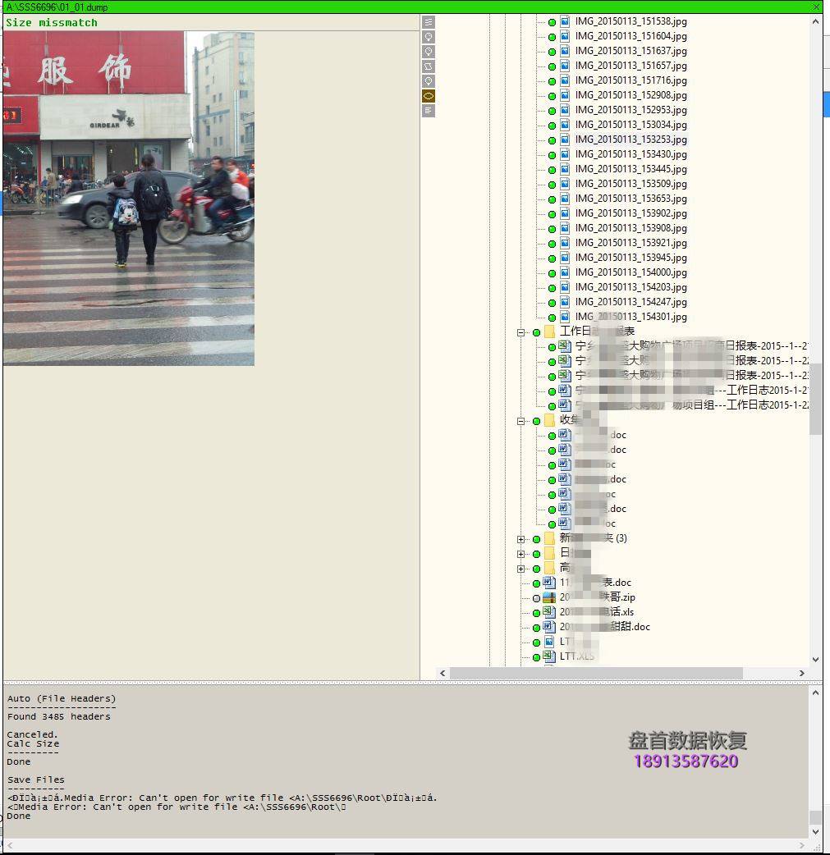Click the grey status dot beside the zip file
830x855 pixels.
point(536,598)
